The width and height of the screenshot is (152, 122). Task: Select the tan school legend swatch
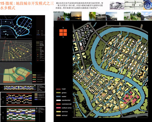click(x=58, y=115)
